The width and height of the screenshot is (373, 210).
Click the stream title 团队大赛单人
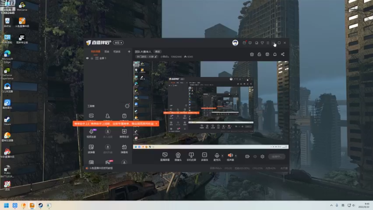click(x=143, y=52)
